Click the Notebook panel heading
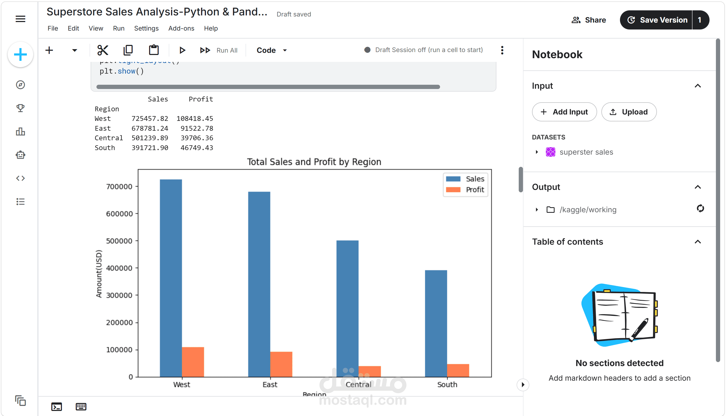Viewport: 726px width, 416px height. click(557, 54)
